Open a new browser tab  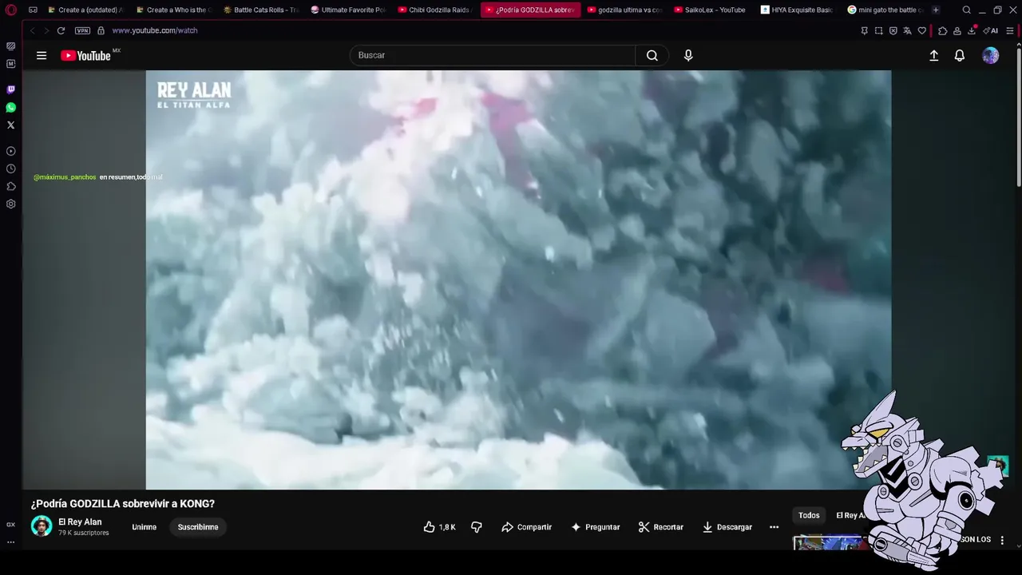pyautogui.click(x=936, y=10)
